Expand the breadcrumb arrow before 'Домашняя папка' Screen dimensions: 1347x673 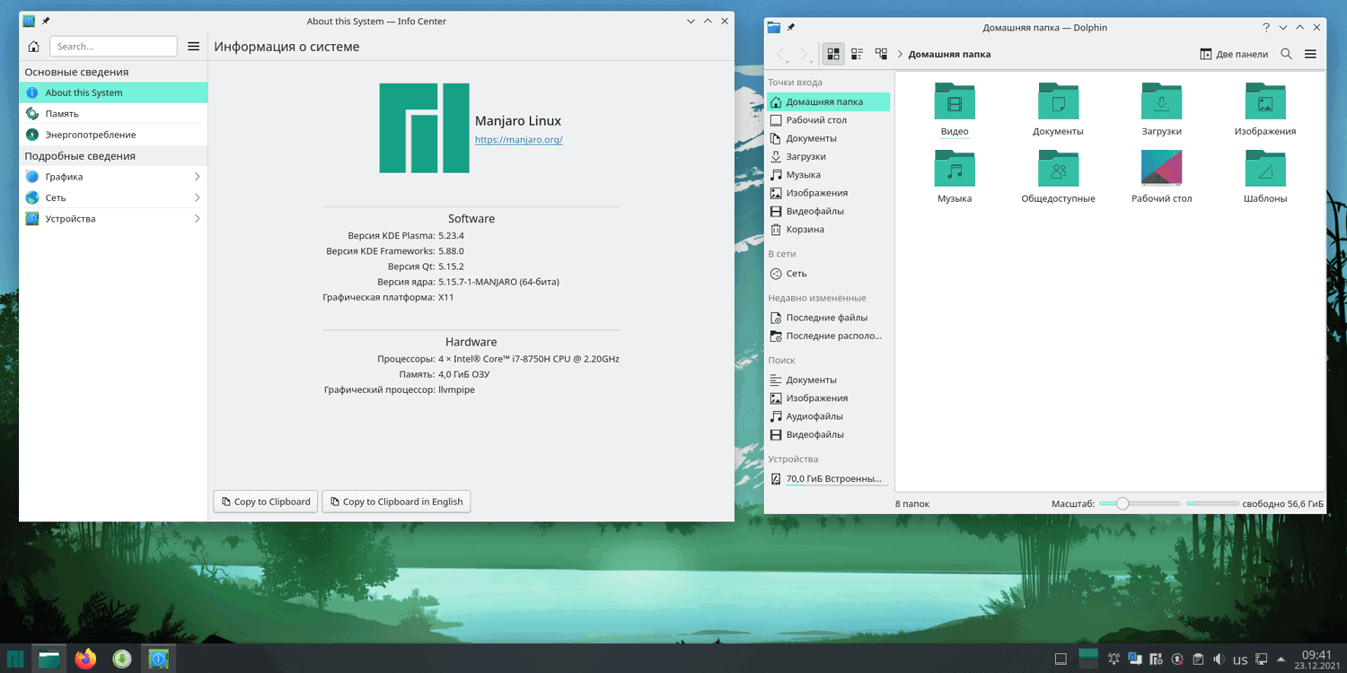900,54
